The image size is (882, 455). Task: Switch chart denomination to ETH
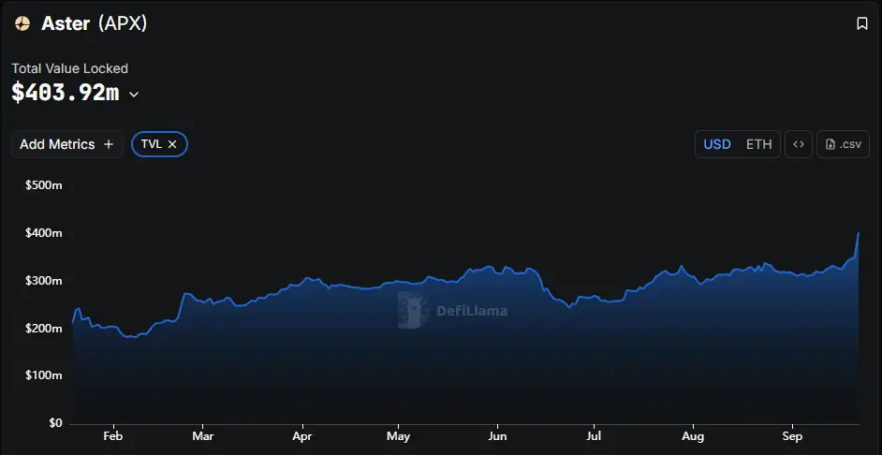tap(758, 144)
